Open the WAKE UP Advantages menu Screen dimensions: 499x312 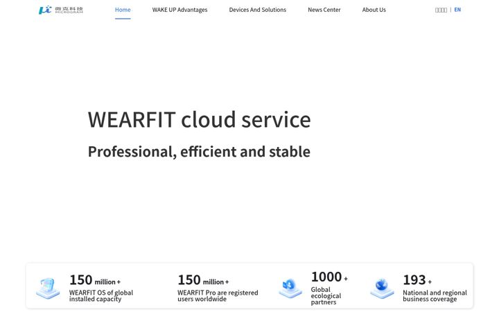[180, 10]
